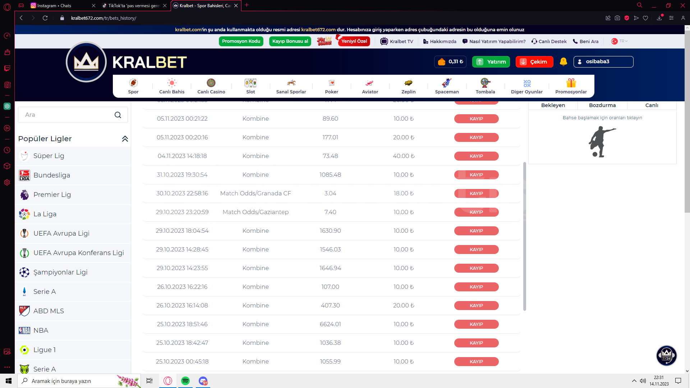This screenshot has width=690, height=388.
Task: Click the 31.10.2023 19:30:54 bet date
Action: pos(182,175)
